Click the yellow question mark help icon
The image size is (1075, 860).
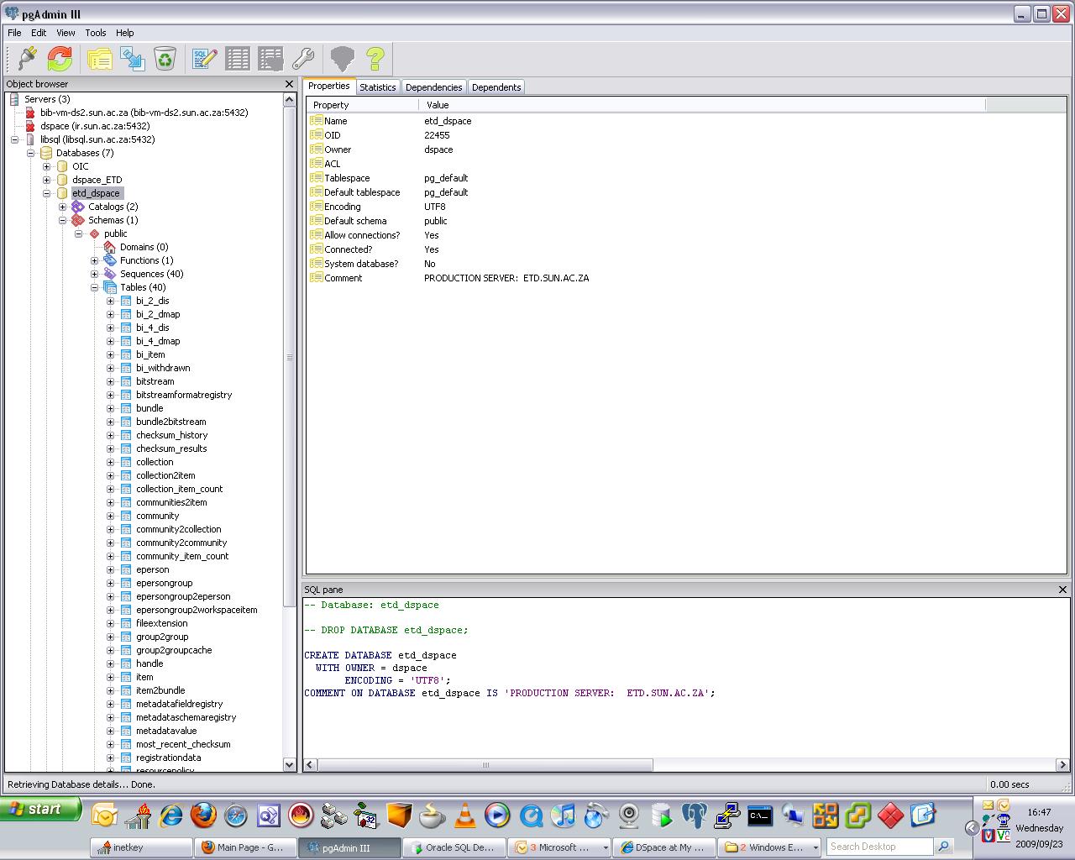pyautogui.click(x=375, y=59)
